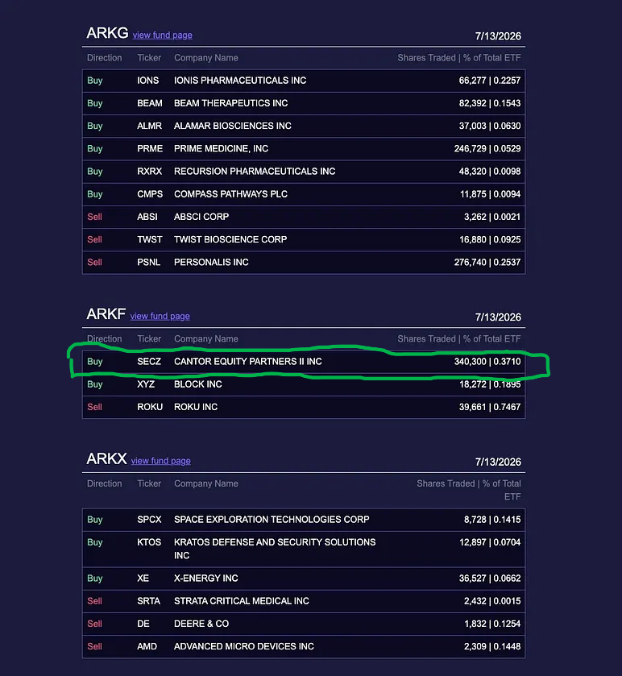Select the AMD ticker cell
This screenshot has height=676, width=622.
coord(147,647)
